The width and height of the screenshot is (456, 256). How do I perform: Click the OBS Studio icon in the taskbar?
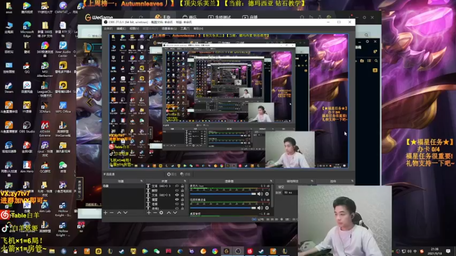(238, 251)
